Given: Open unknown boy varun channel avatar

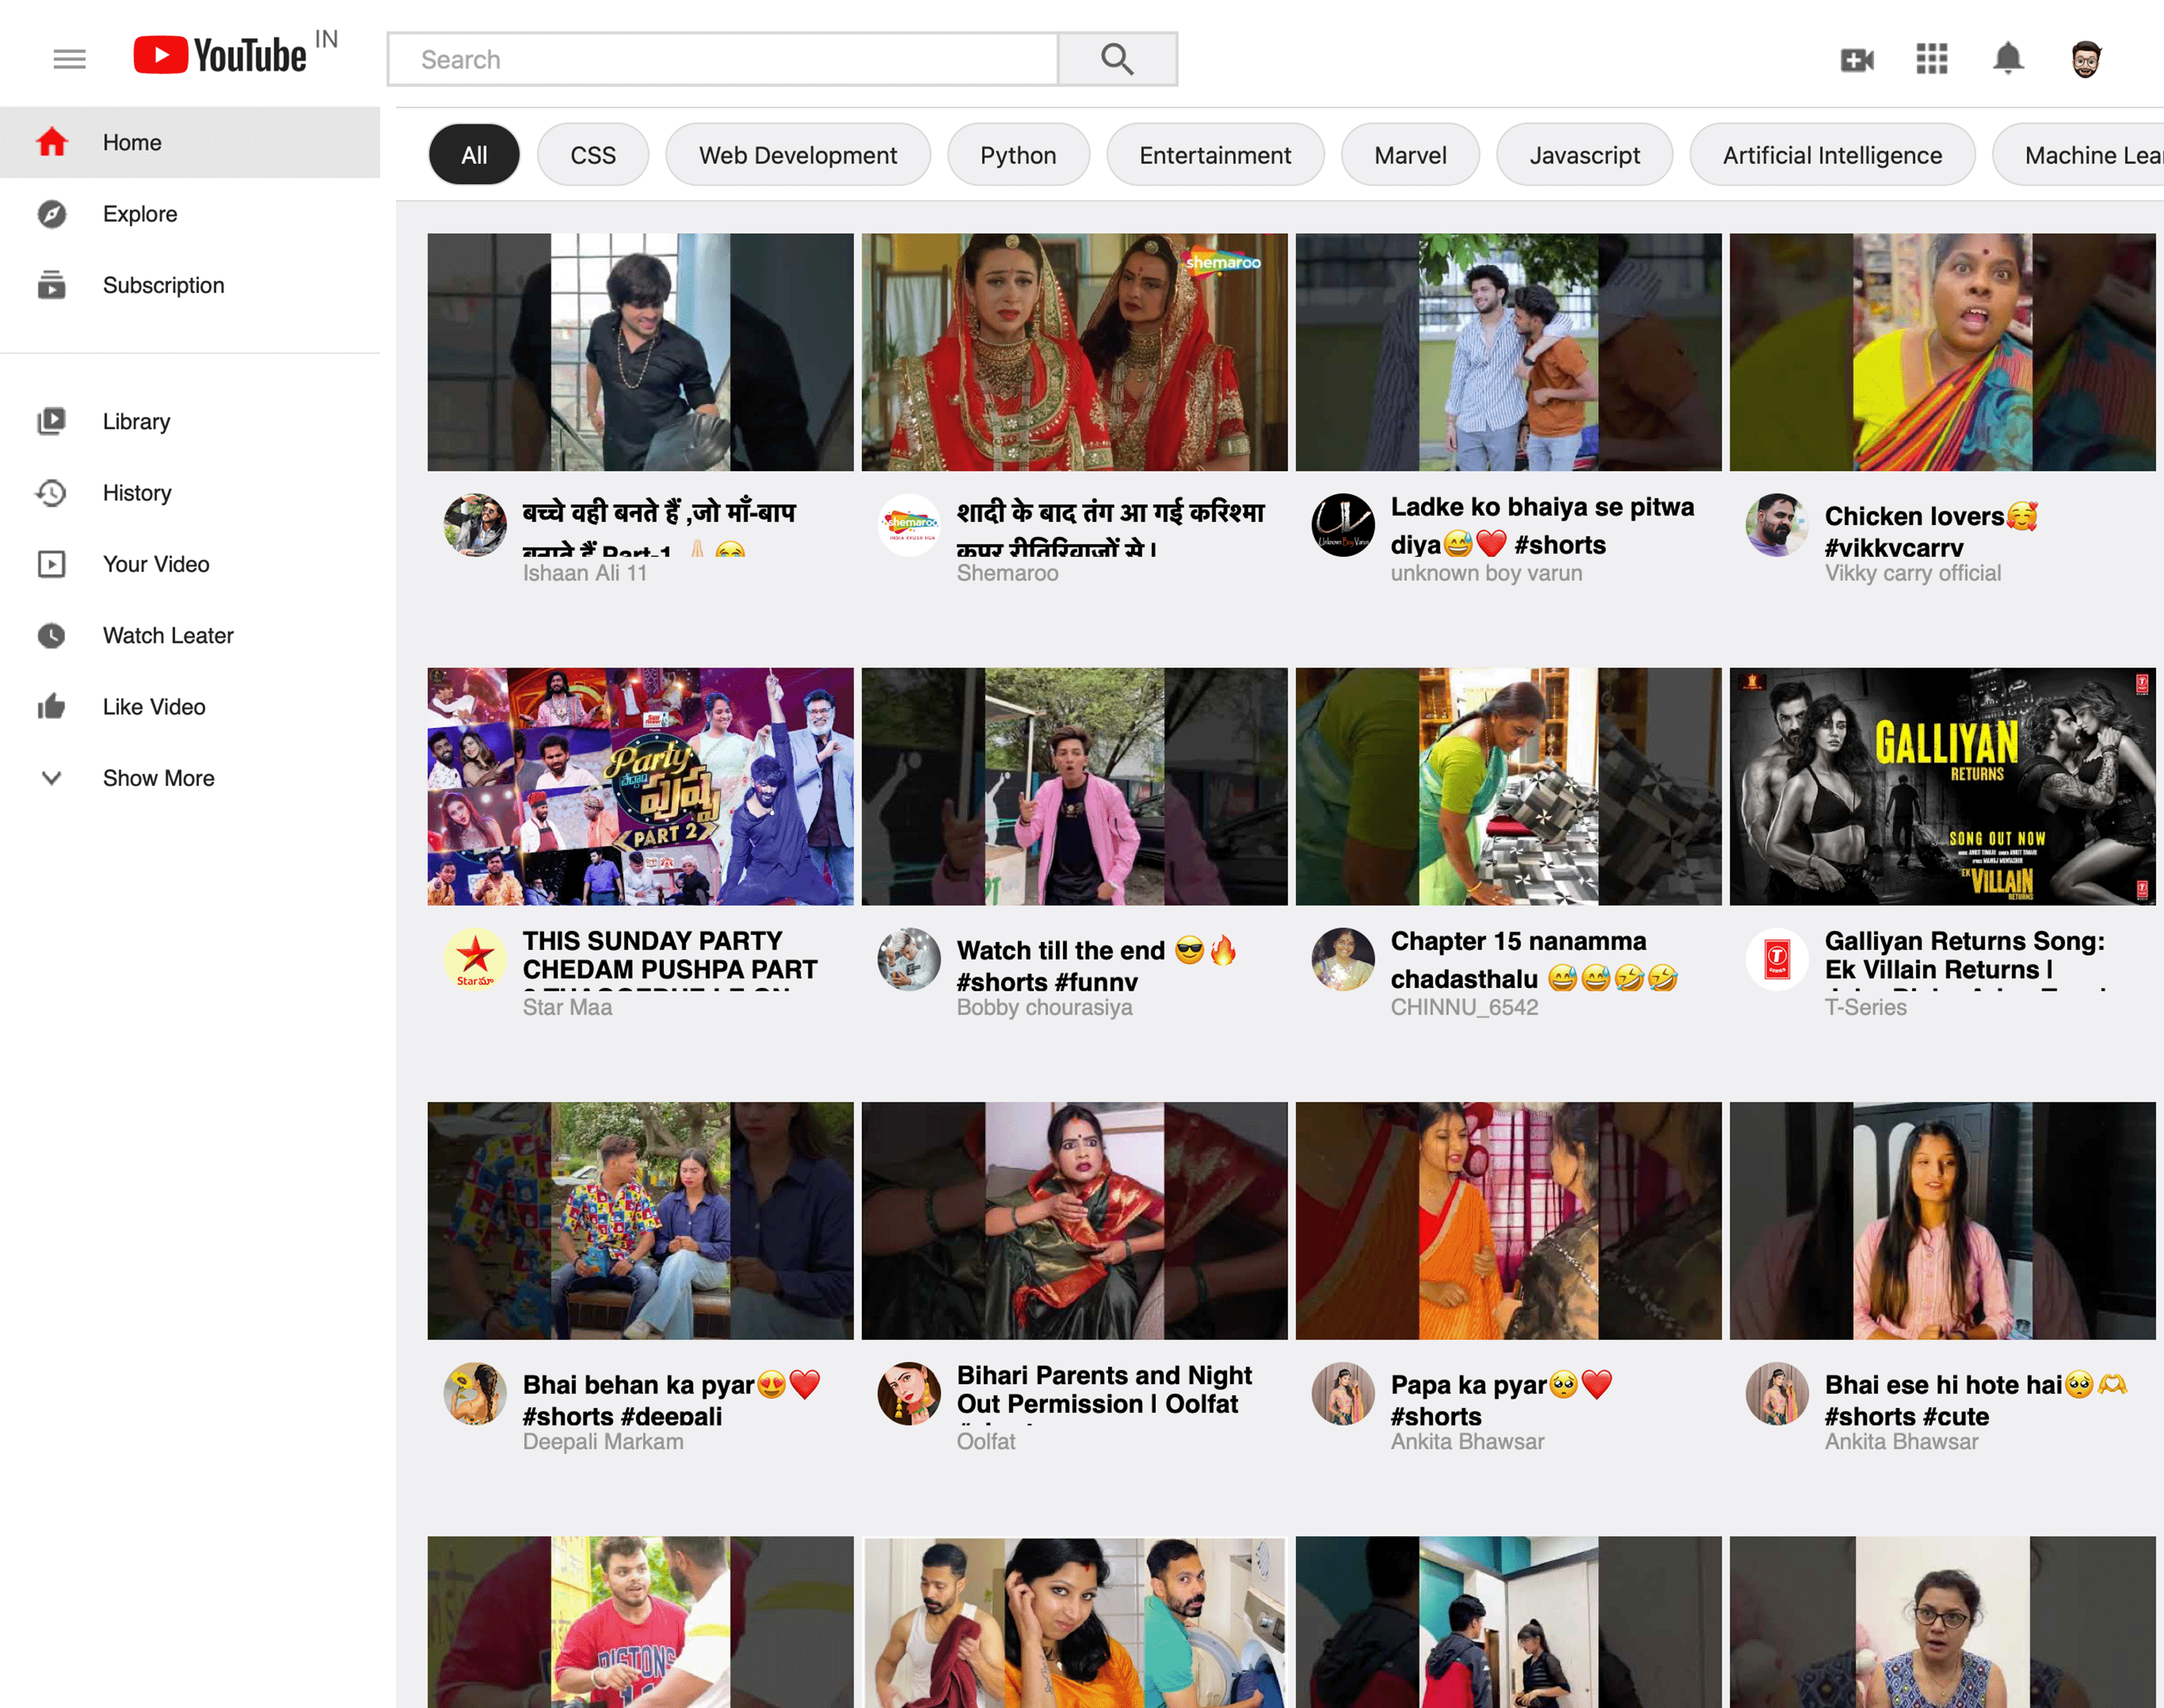Looking at the screenshot, I should point(1342,525).
